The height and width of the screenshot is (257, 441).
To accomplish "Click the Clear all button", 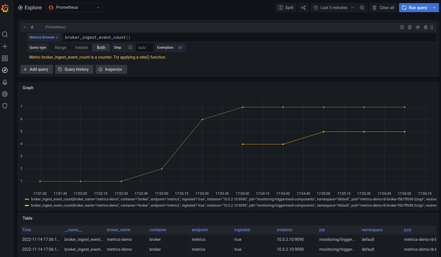I will pyautogui.click(x=383, y=8).
